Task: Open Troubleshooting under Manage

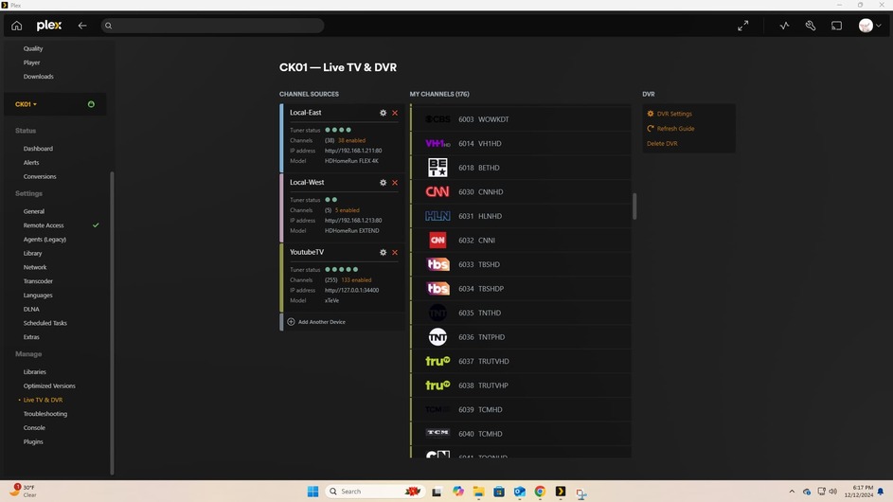Action: point(45,414)
